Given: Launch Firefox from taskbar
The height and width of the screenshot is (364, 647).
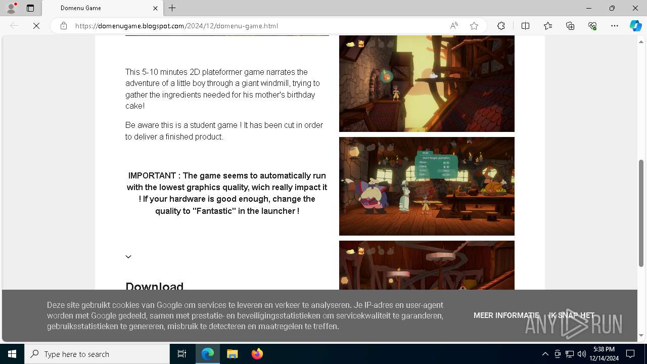Looking at the screenshot, I should (257, 354).
